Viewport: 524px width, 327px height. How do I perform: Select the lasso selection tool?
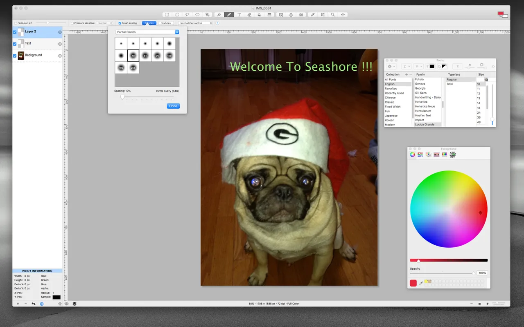(x=187, y=15)
